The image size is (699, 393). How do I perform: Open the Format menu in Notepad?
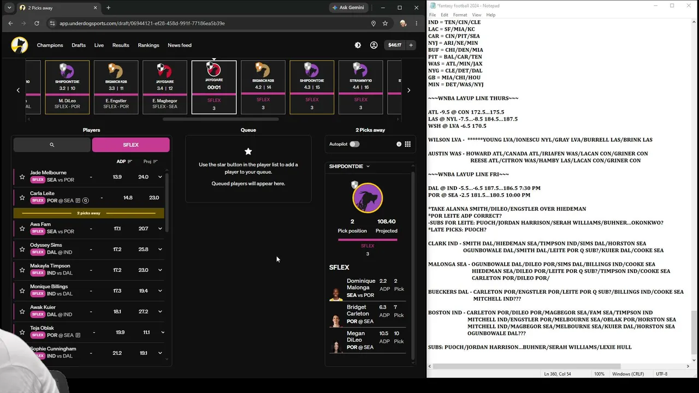pos(460,15)
